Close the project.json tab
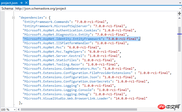This screenshot has height=112, width=182. 26,3
